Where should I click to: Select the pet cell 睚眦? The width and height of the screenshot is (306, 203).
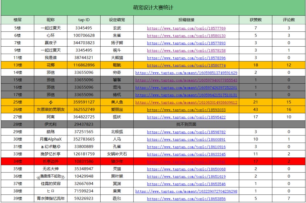(x=117, y=65)
